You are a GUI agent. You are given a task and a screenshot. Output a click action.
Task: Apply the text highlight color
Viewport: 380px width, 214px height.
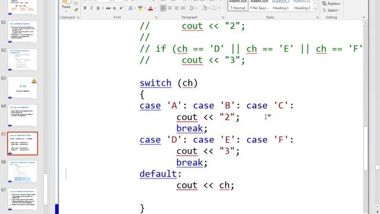(x=140, y=8)
